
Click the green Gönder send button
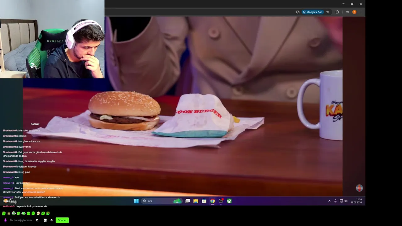[62, 220]
